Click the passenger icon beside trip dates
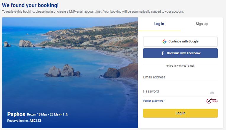The image size is (226, 130). [x=67, y=114]
